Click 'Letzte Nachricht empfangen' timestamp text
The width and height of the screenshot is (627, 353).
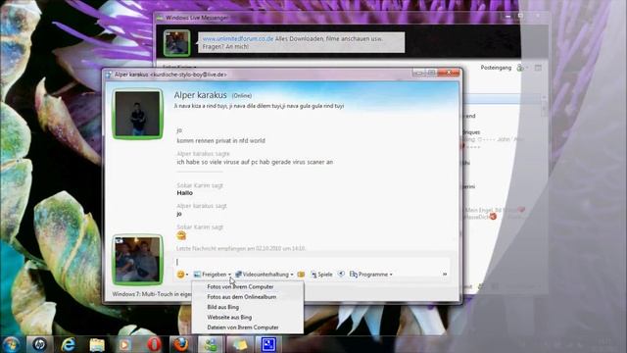coord(241,248)
